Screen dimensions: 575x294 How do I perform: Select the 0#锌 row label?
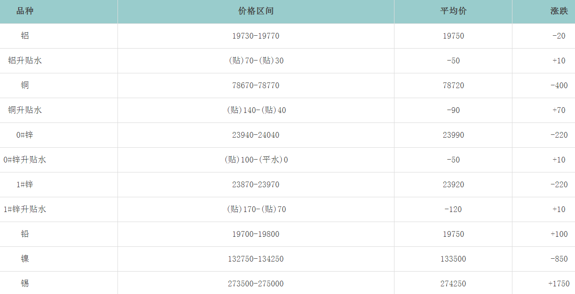pos(25,135)
